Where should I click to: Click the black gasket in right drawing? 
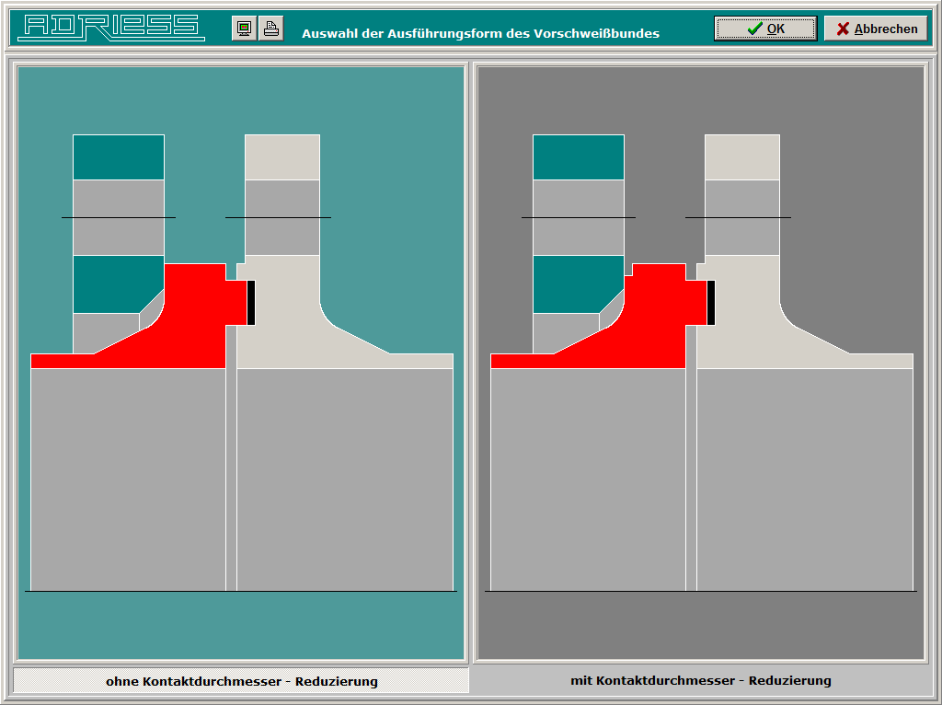coord(710,302)
